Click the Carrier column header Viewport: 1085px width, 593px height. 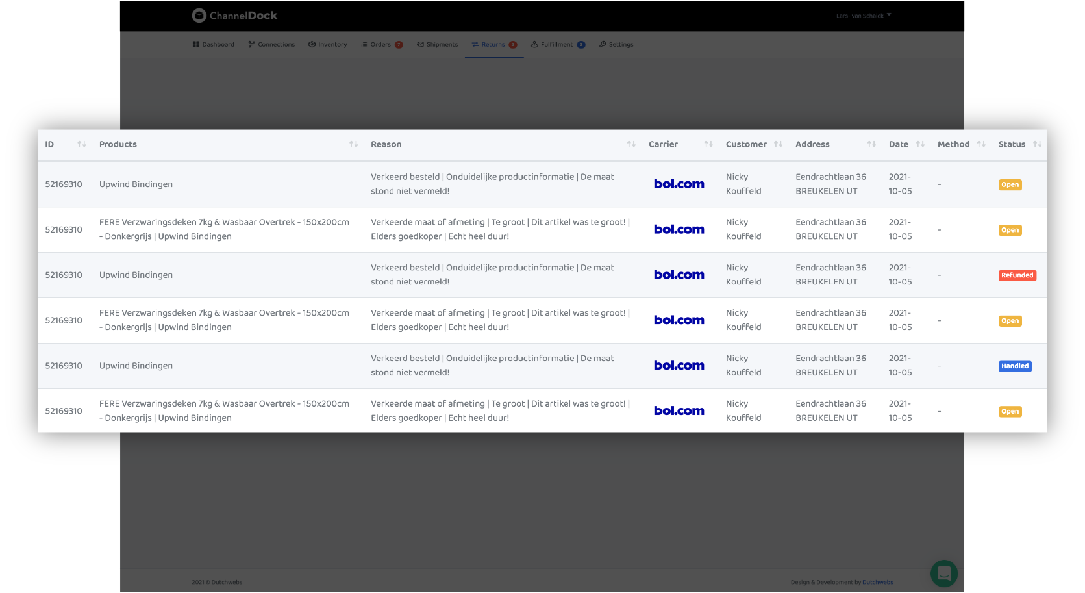[663, 144]
